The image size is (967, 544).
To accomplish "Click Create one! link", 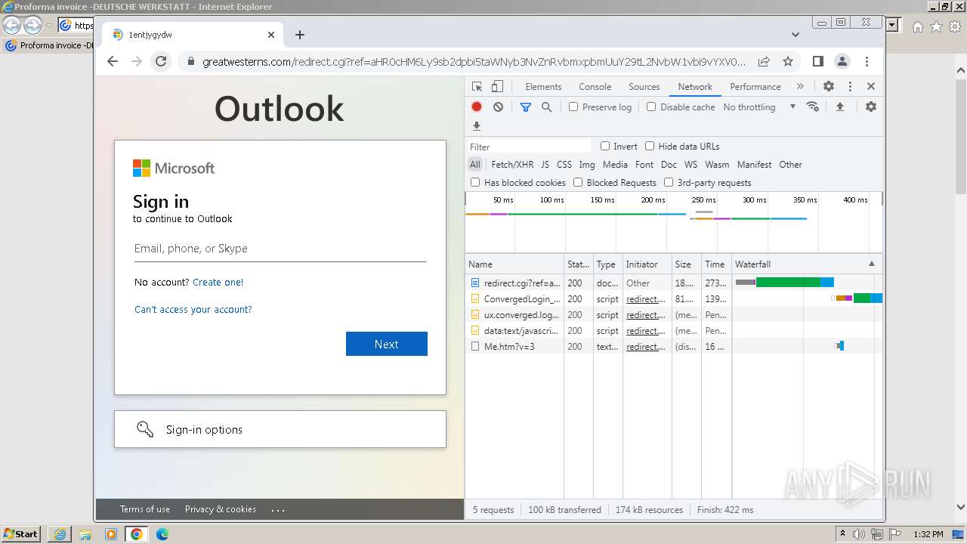I will click(218, 282).
